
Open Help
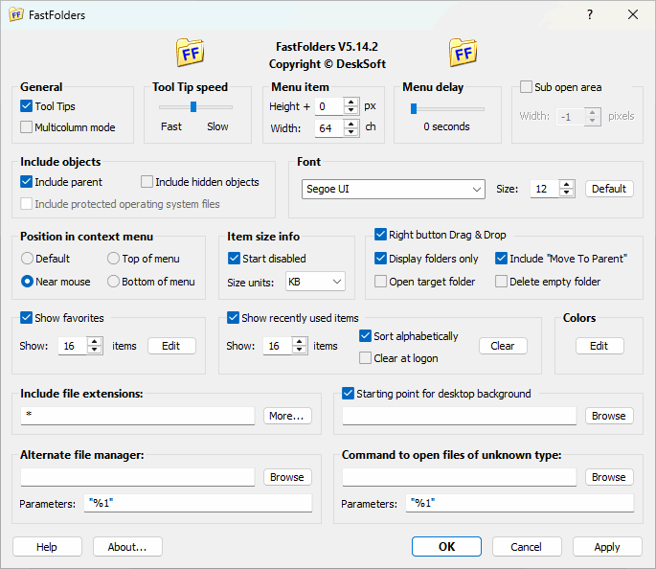pos(47,547)
